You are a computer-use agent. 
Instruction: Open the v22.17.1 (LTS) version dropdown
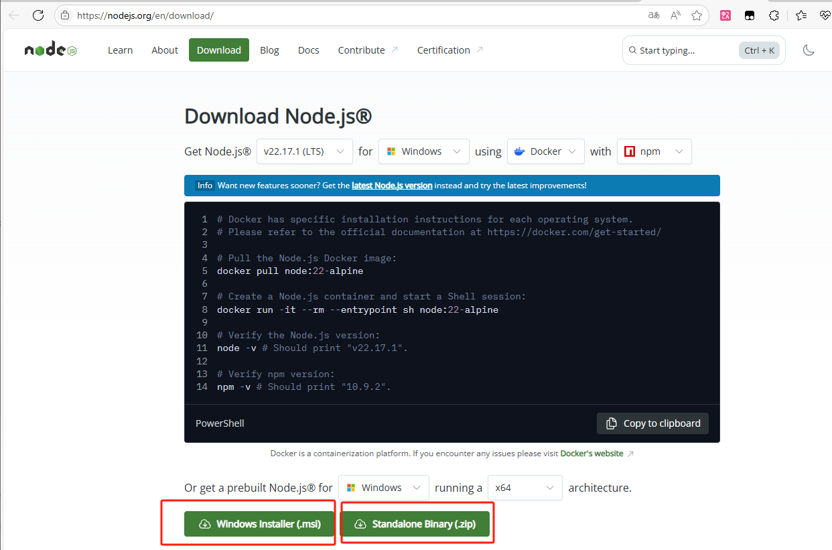point(305,151)
